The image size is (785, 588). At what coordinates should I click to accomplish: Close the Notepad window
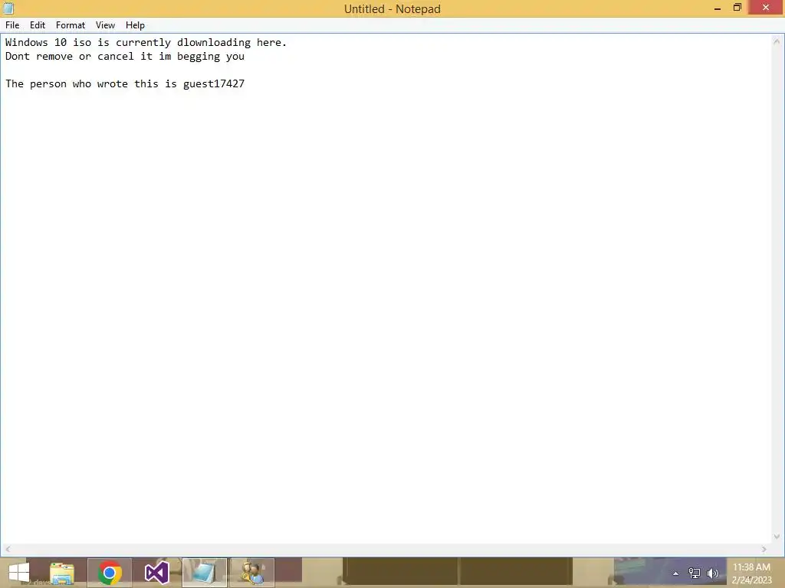tap(766, 8)
